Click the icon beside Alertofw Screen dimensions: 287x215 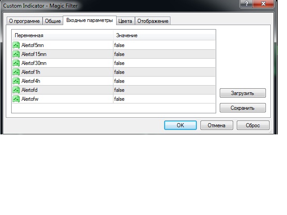[16, 99]
